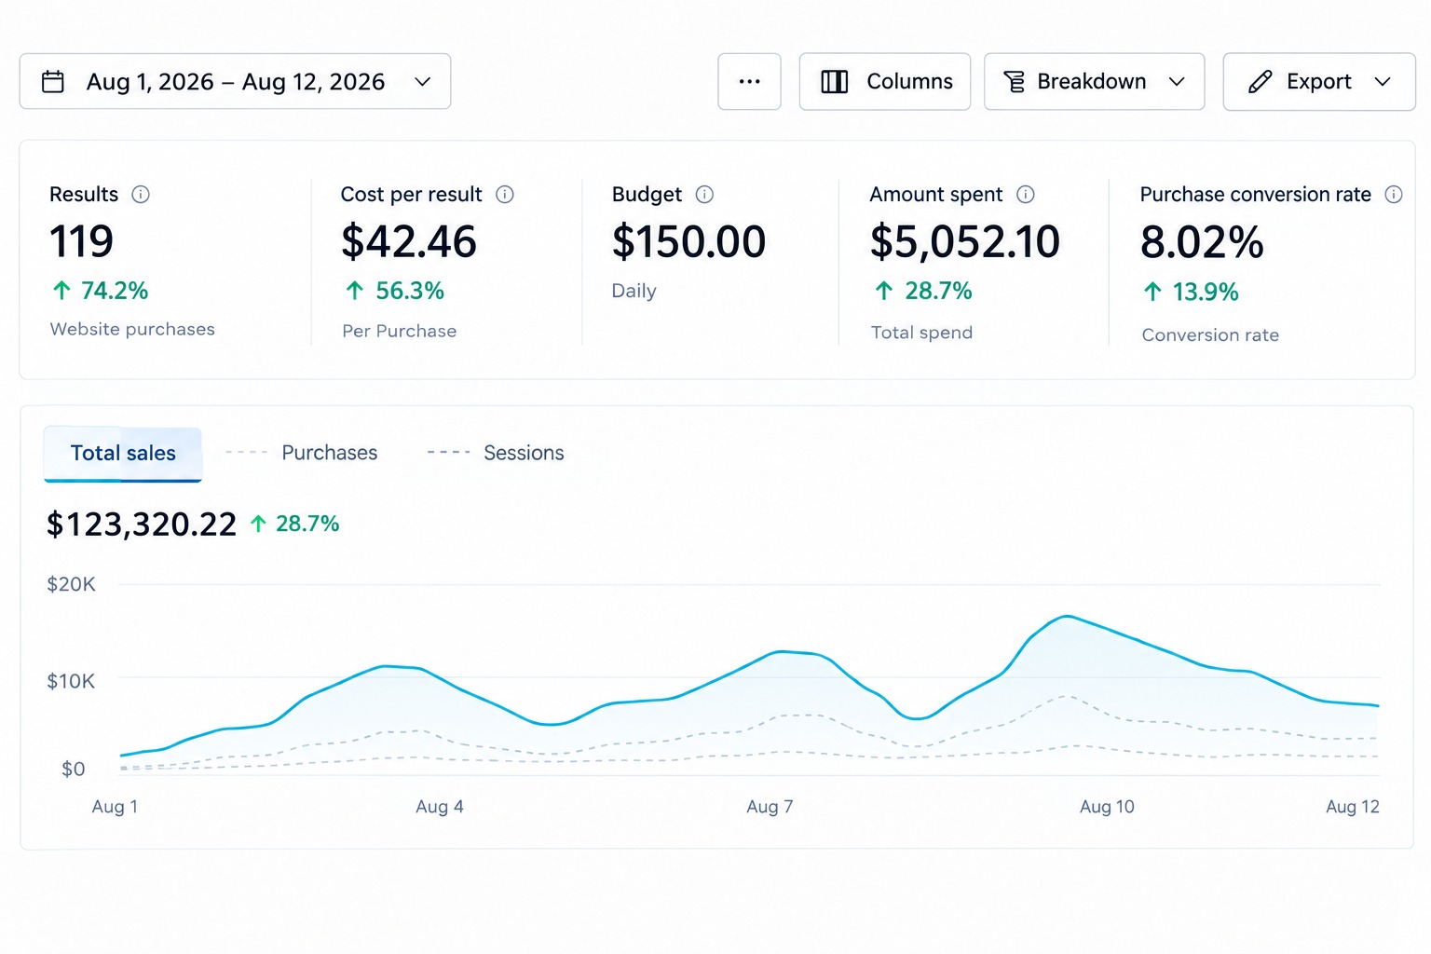Click the Columns layout icon

pos(834,82)
